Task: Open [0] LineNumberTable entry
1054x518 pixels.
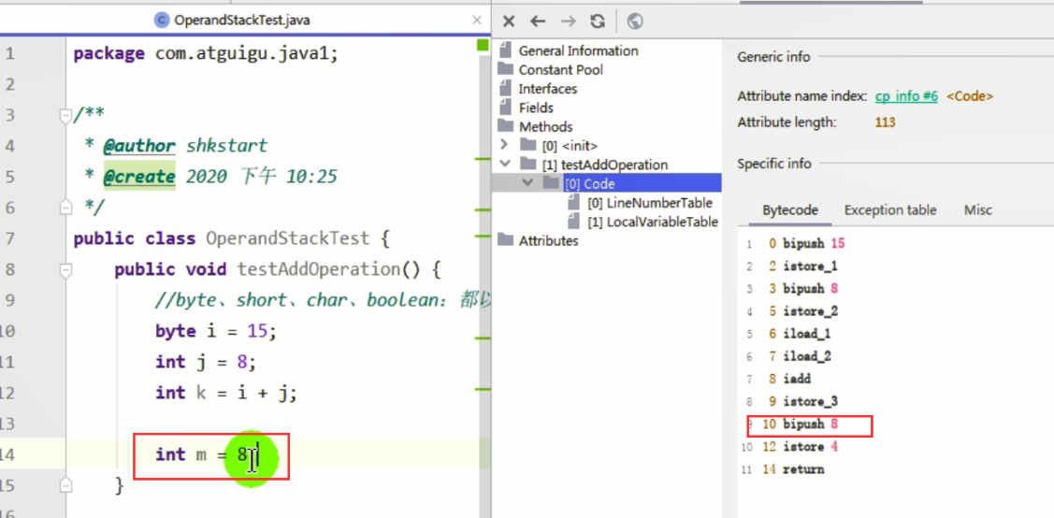Action: click(x=649, y=203)
